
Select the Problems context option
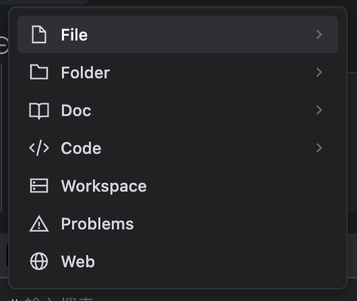tap(178, 224)
